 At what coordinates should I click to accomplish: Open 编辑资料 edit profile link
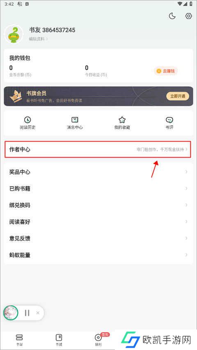point(39,39)
